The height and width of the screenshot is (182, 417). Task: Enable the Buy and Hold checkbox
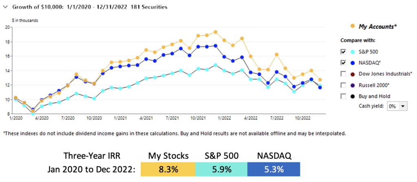[x=344, y=96]
